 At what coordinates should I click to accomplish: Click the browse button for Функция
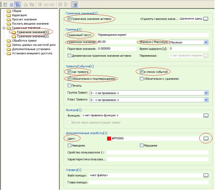click(206, 116)
